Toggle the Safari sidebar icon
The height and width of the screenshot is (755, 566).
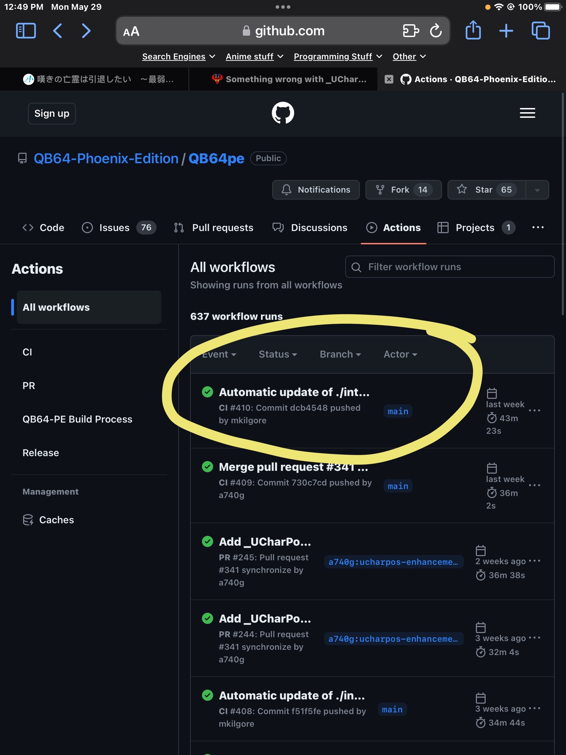26,31
